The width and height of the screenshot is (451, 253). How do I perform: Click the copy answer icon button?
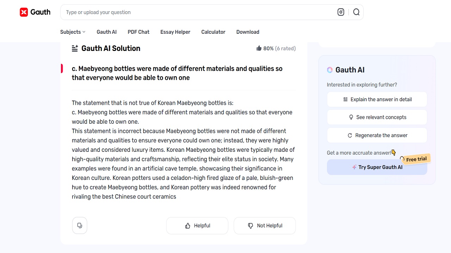80,226
